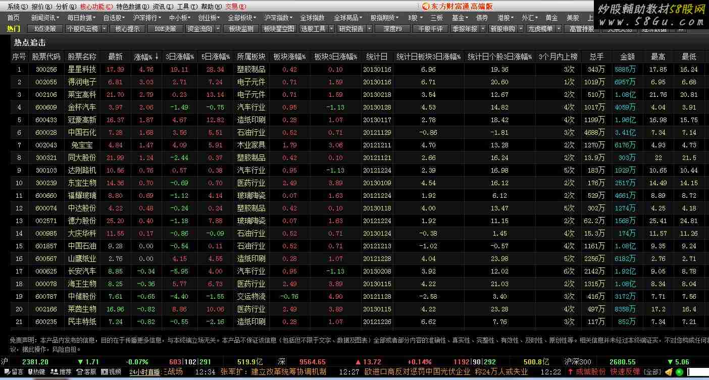Image resolution: width=709 pixels, height=380 pixels.
Task: Click the 龙虎榜单 button
Action: tap(544, 29)
